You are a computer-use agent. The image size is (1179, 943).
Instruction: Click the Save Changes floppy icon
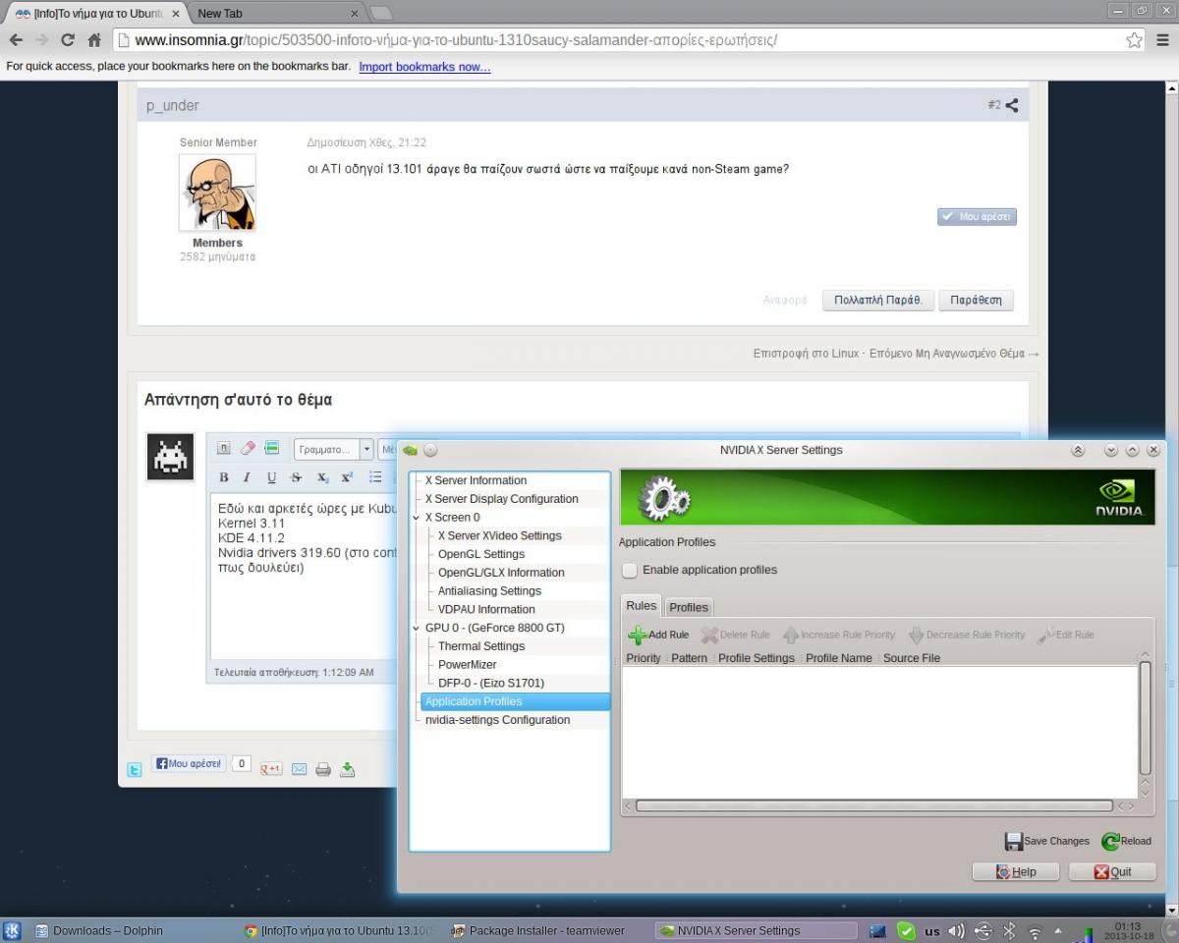[x=1014, y=841]
